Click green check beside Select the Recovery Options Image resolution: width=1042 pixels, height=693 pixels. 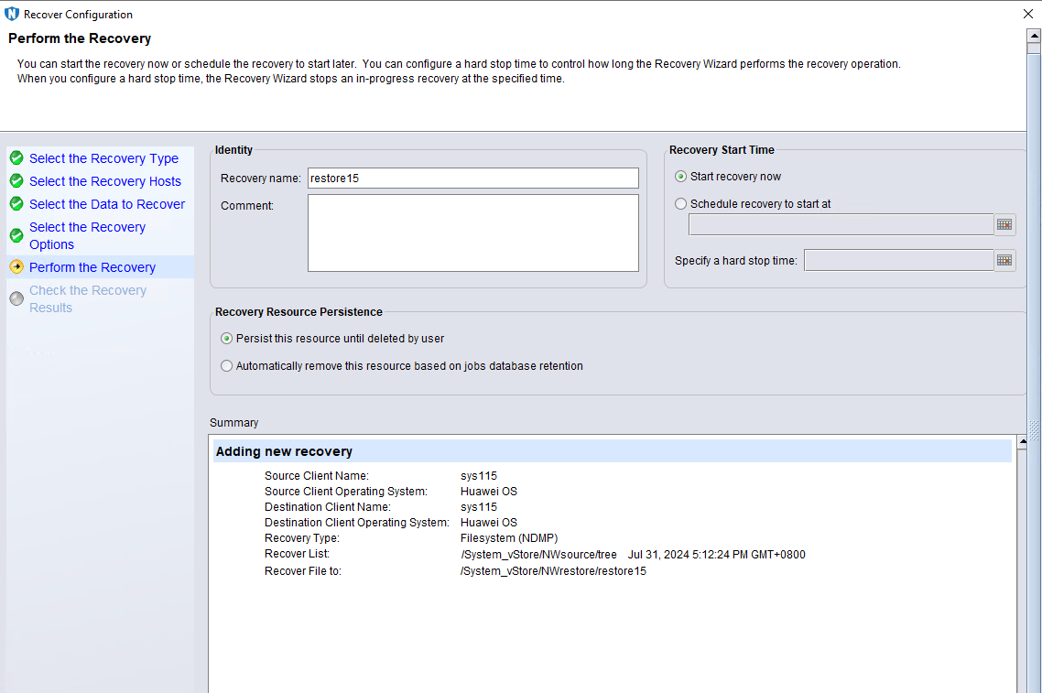coord(16,235)
